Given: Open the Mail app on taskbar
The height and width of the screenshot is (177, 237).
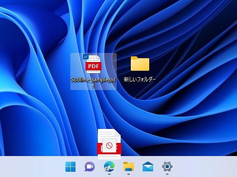Looking at the screenshot, I should [148, 167].
